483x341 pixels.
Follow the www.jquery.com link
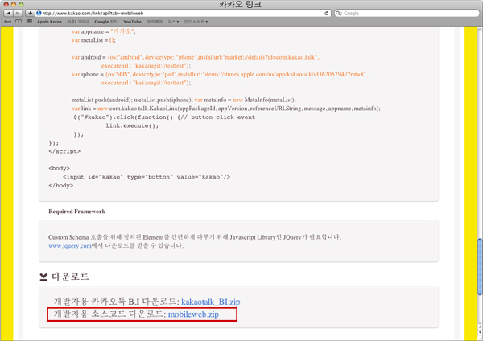[x=70, y=246]
